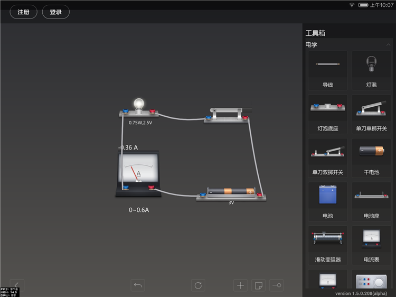Screen dimensions: 396x297
Task: Click the circuit diagram view icon
Action: pos(277,285)
